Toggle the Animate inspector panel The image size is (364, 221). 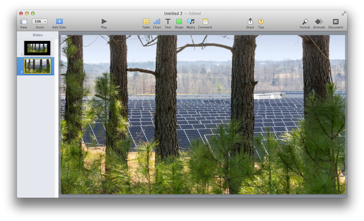click(319, 22)
